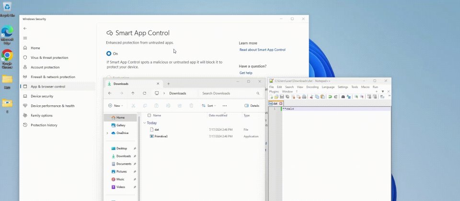Open the Plugins menu in Notepad++

[274, 91]
